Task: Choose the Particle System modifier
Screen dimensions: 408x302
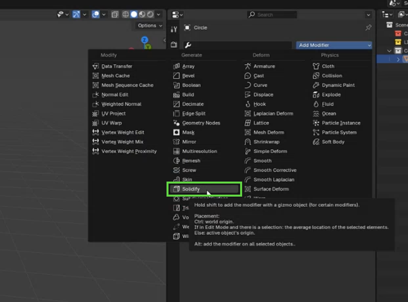Action: click(339, 132)
